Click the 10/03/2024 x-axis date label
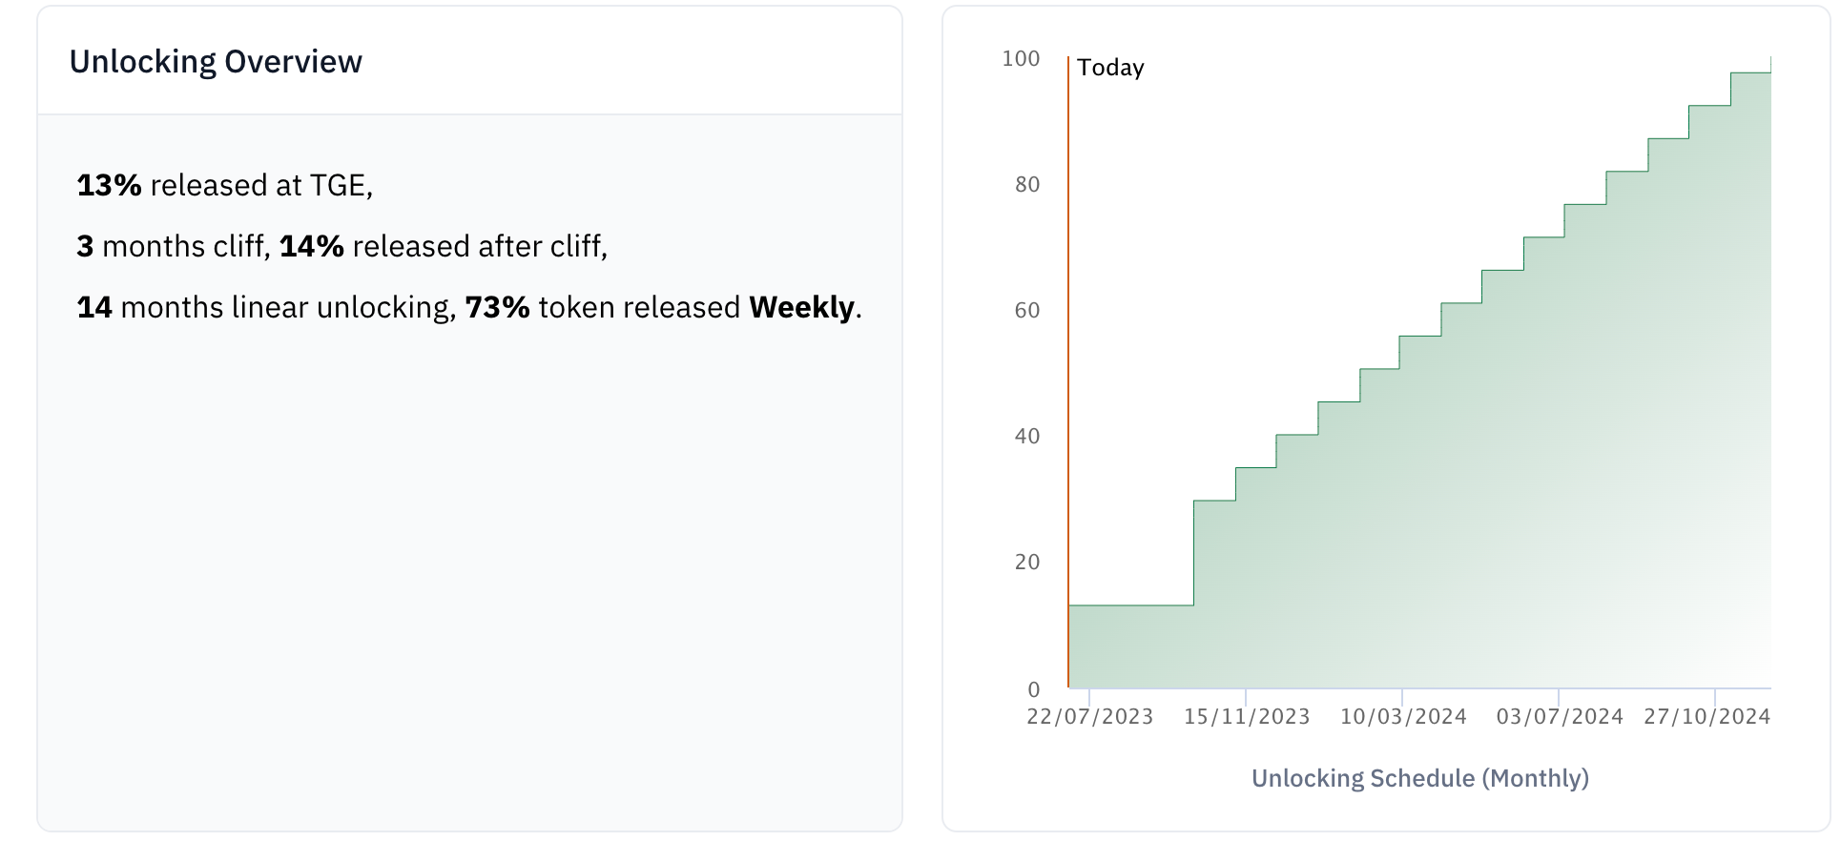This screenshot has height=841, width=1841. point(1403,717)
